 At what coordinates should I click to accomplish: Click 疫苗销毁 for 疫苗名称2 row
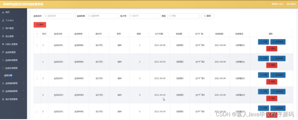(278, 58)
